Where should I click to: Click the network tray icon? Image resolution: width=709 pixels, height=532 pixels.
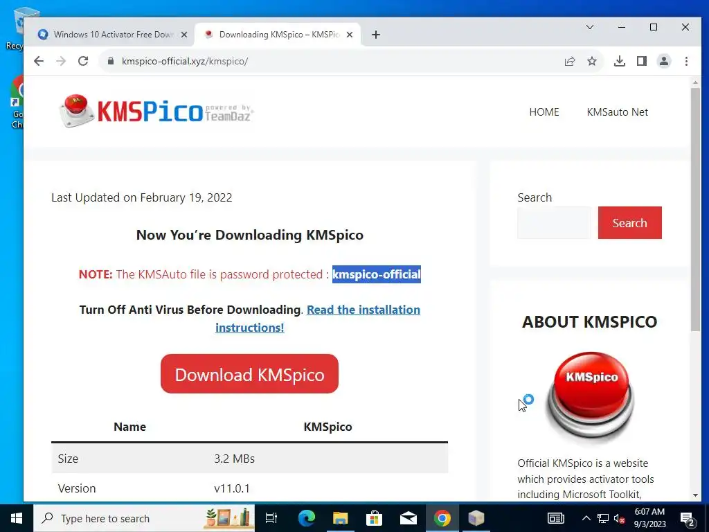point(603,518)
